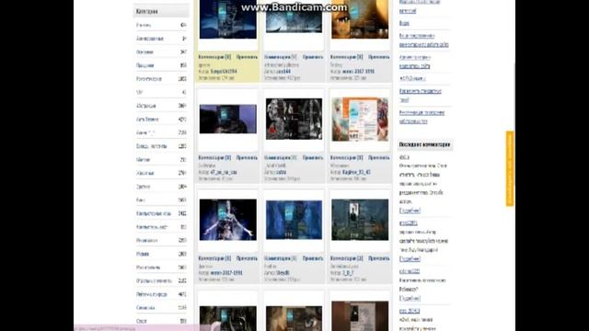
Task: Open second 'Подробнее' link in recent comments
Action: click(x=410, y=259)
